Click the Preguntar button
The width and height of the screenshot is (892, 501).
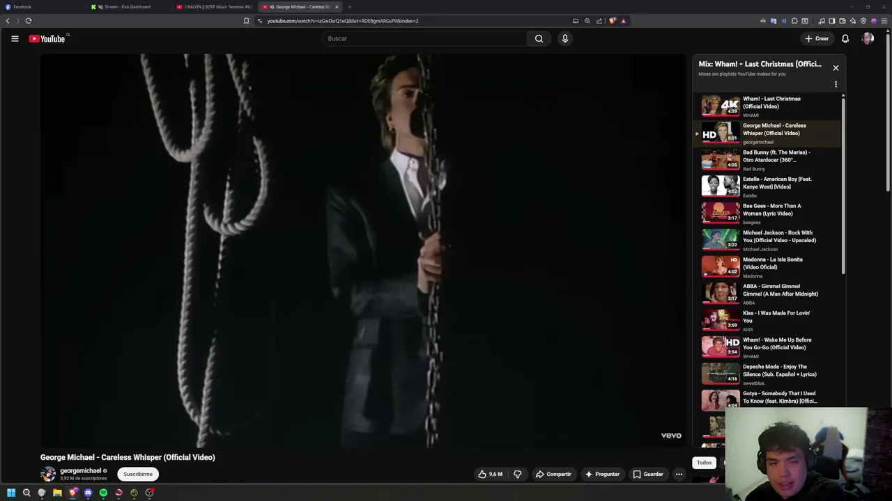pos(602,475)
